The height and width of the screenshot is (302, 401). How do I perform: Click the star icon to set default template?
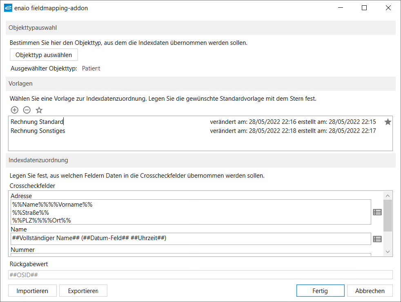39,110
